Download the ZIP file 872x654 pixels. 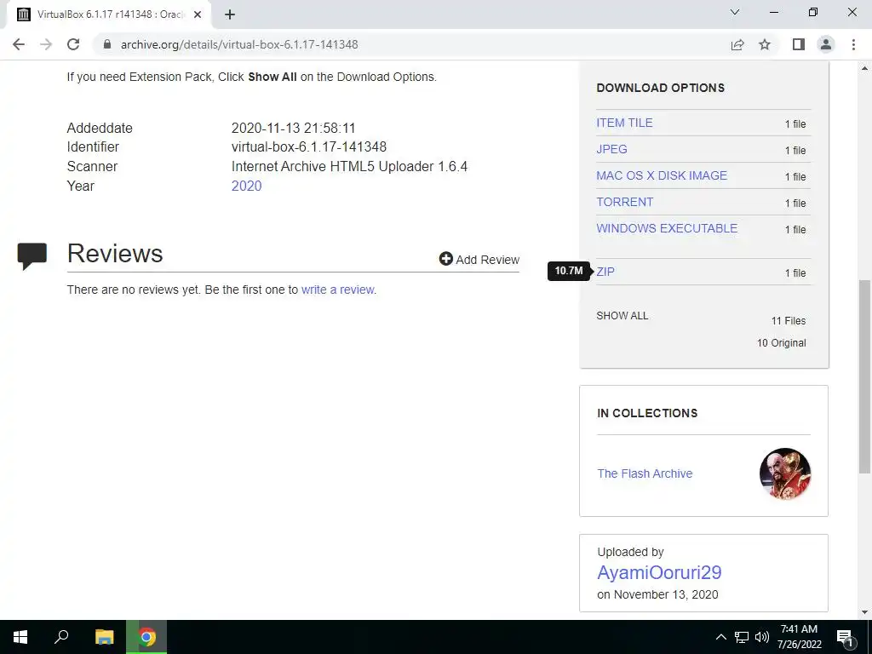pos(605,272)
